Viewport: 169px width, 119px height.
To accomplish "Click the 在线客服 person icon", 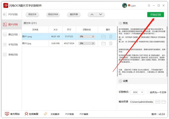I will [26, 114].
